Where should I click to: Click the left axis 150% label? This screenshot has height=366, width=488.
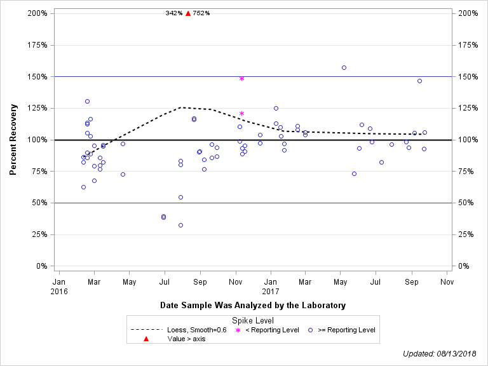(37, 76)
